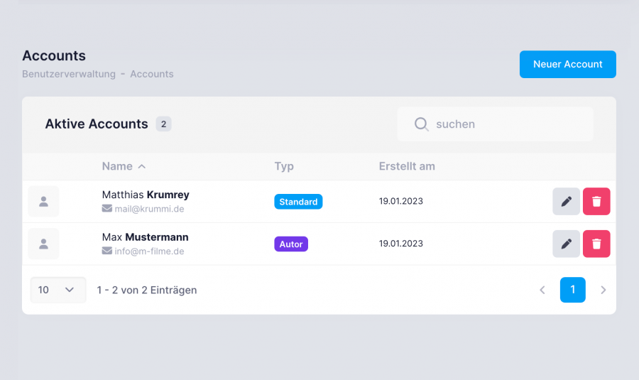The image size is (639, 380).
Task: Click the envelope icon next to info@m-filme.de
Action: 106,251
